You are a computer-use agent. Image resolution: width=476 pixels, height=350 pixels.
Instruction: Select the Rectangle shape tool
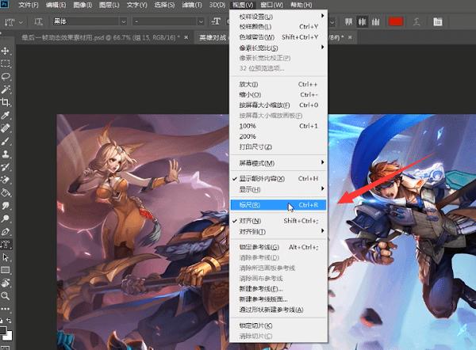(6, 270)
